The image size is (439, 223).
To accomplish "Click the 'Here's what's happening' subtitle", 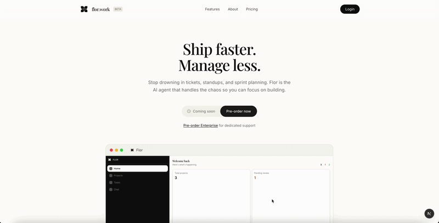I will pyautogui.click(x=184, y=165).
